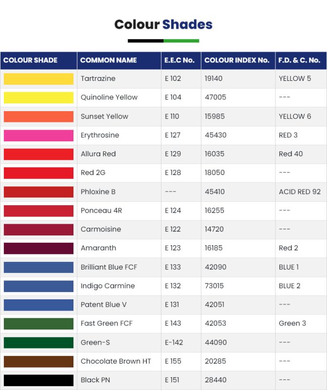Click the Black PN colour swatch
The height and width of the screenshot is (390, 327).
point(38,380)
